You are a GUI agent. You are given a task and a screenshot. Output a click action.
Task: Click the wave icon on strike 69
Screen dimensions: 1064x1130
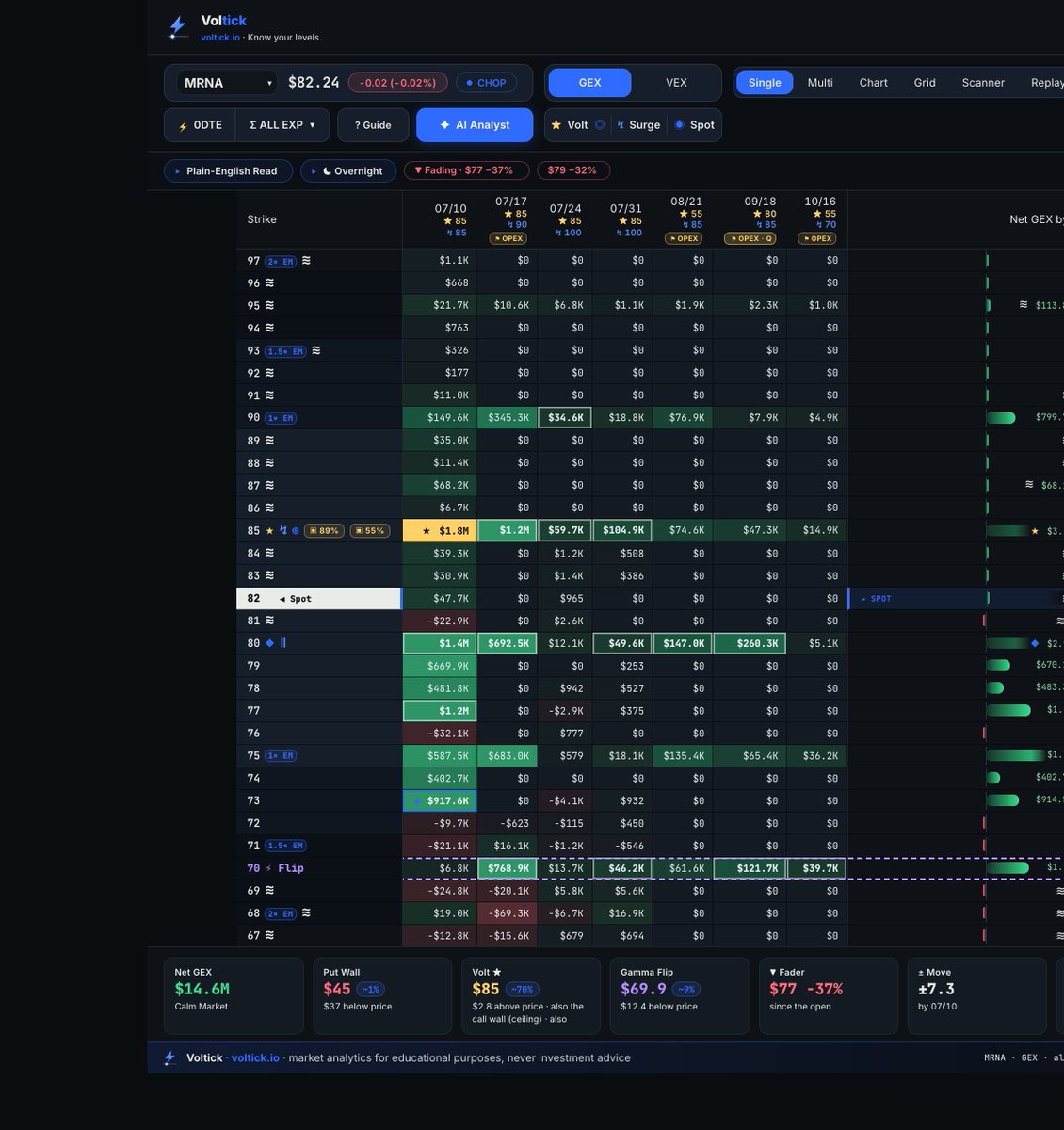[269, 890]
